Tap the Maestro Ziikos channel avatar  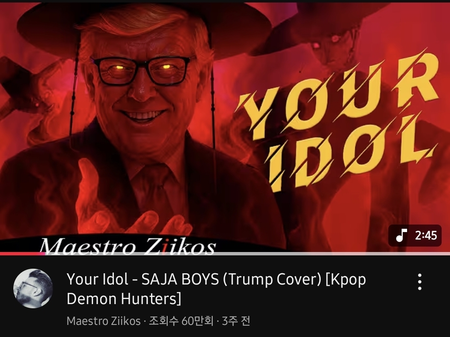tap(33, 288)
